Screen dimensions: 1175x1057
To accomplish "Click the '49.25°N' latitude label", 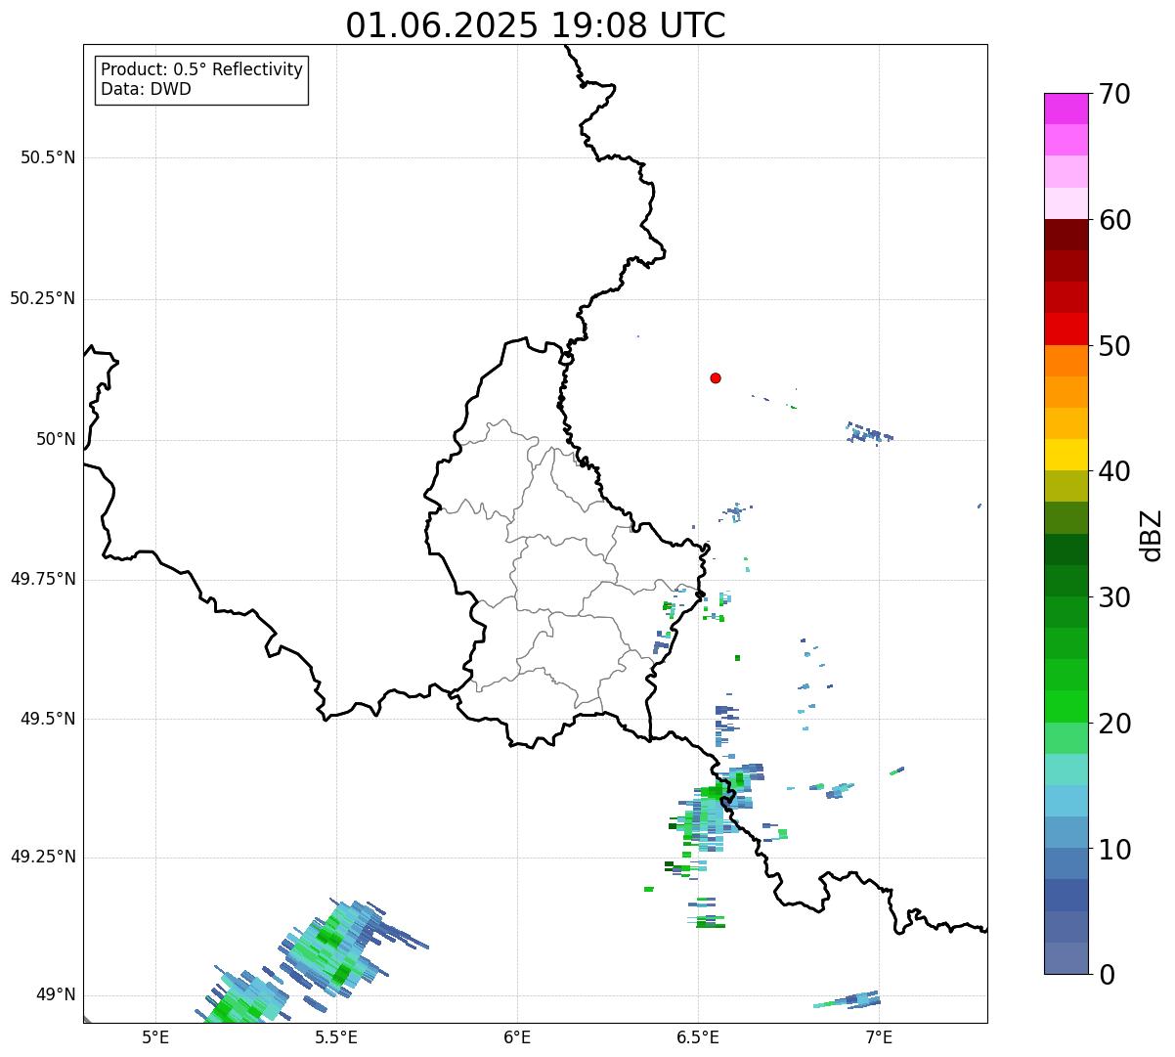I will 43,857.
